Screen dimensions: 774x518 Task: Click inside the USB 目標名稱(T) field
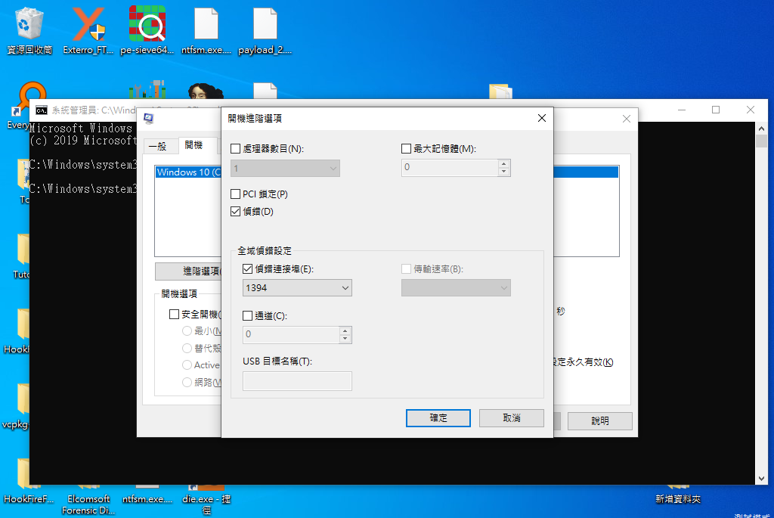click(296, 380)
